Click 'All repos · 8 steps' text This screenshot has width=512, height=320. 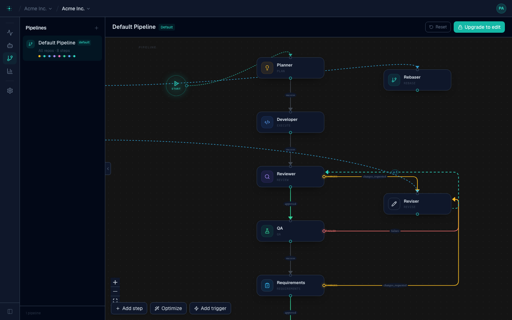(x=54, y=50)
